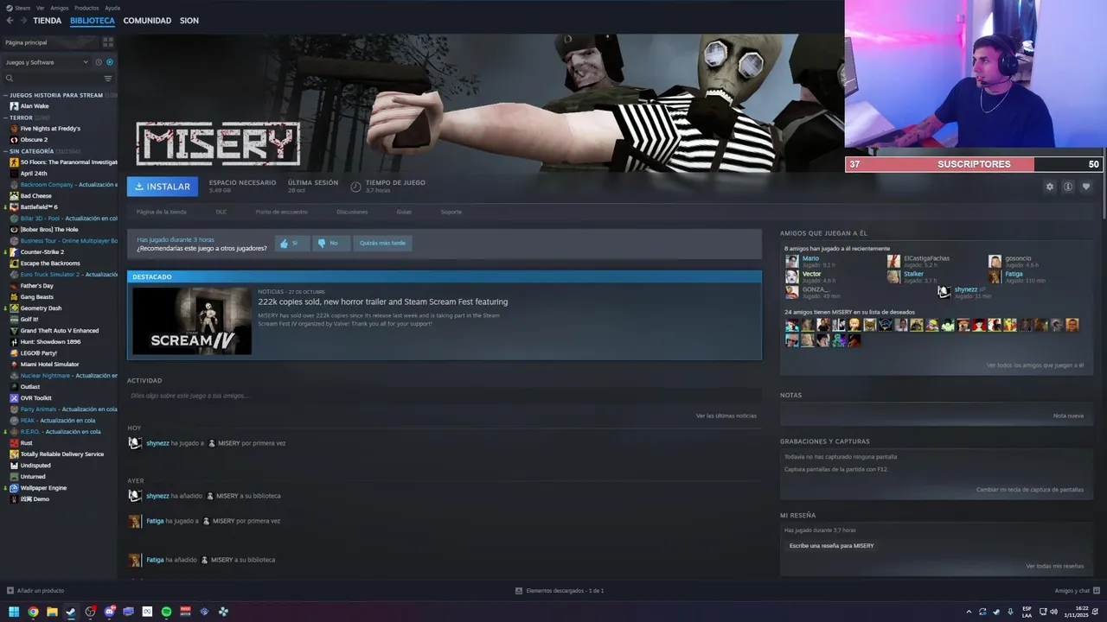
Task: Open Amigos menu
Action: 60,8
